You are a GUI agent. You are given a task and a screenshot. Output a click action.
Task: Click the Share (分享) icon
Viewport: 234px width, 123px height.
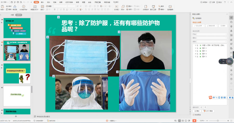[x=213, y=2]
